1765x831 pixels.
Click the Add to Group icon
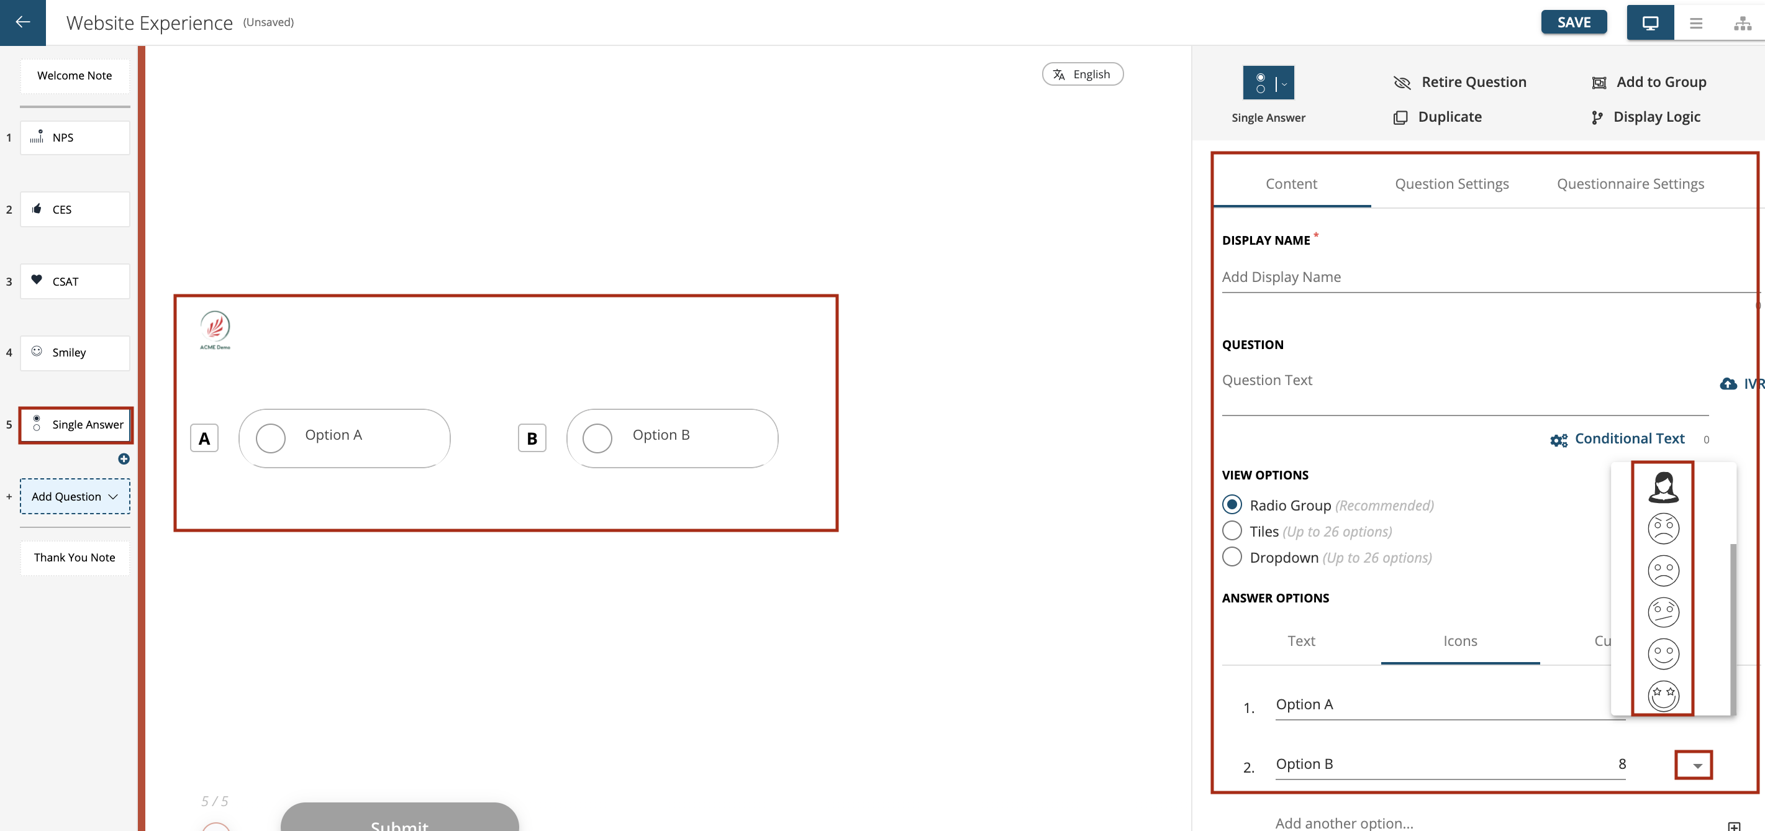1599,83
